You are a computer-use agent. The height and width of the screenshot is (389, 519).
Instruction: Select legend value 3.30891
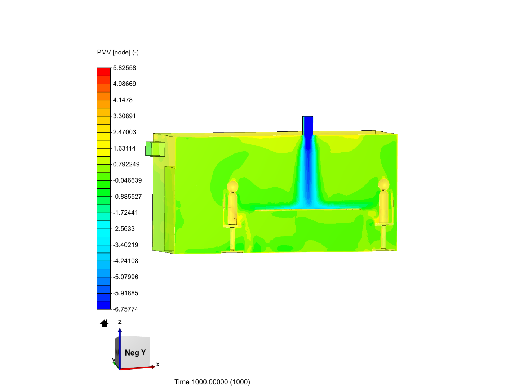(124, 116)
